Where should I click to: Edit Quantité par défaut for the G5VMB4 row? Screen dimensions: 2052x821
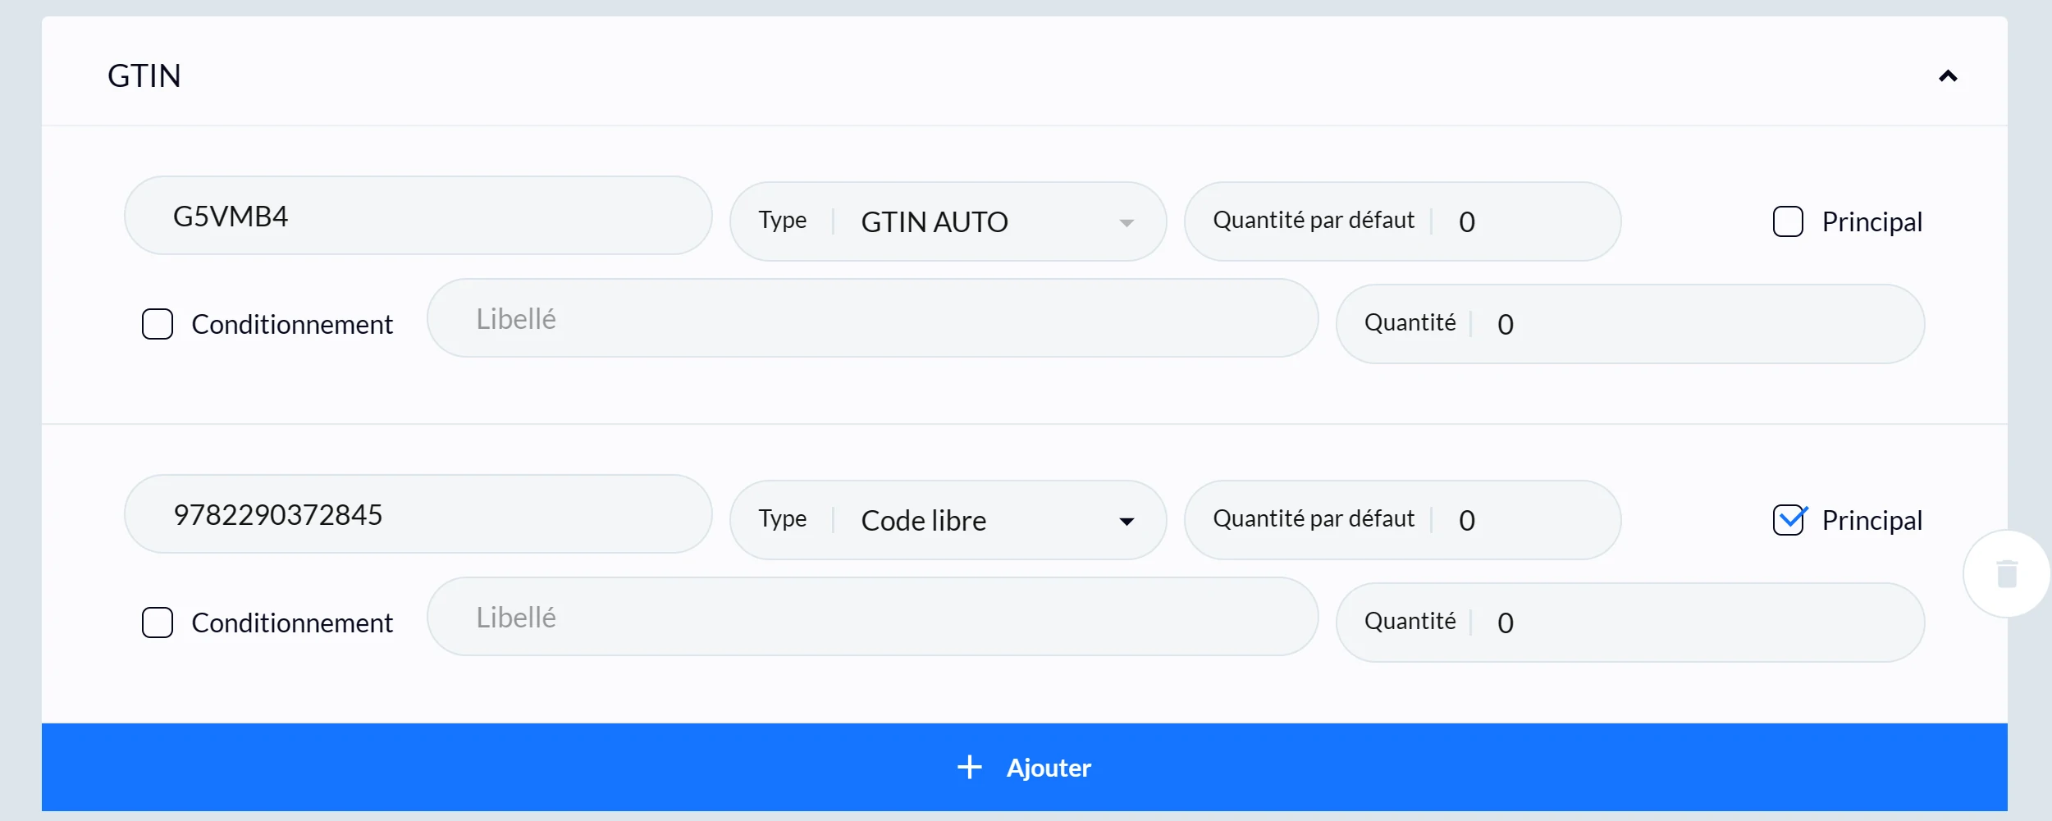(1402, 221)
